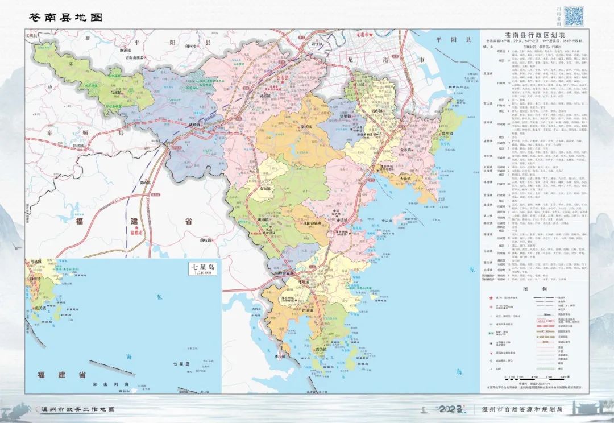Click the 霞关镇 label on the main map
This screenshot has width=614, height=423.
click(x=321, y=349)
